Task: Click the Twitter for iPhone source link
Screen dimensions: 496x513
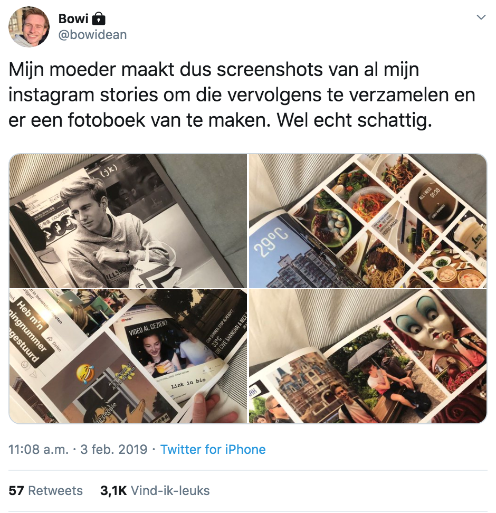Action: [213, 450]
